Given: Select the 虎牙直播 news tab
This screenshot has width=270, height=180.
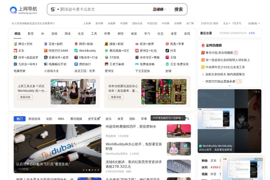Looking at the screenshot, I should [x=94, y=119].
